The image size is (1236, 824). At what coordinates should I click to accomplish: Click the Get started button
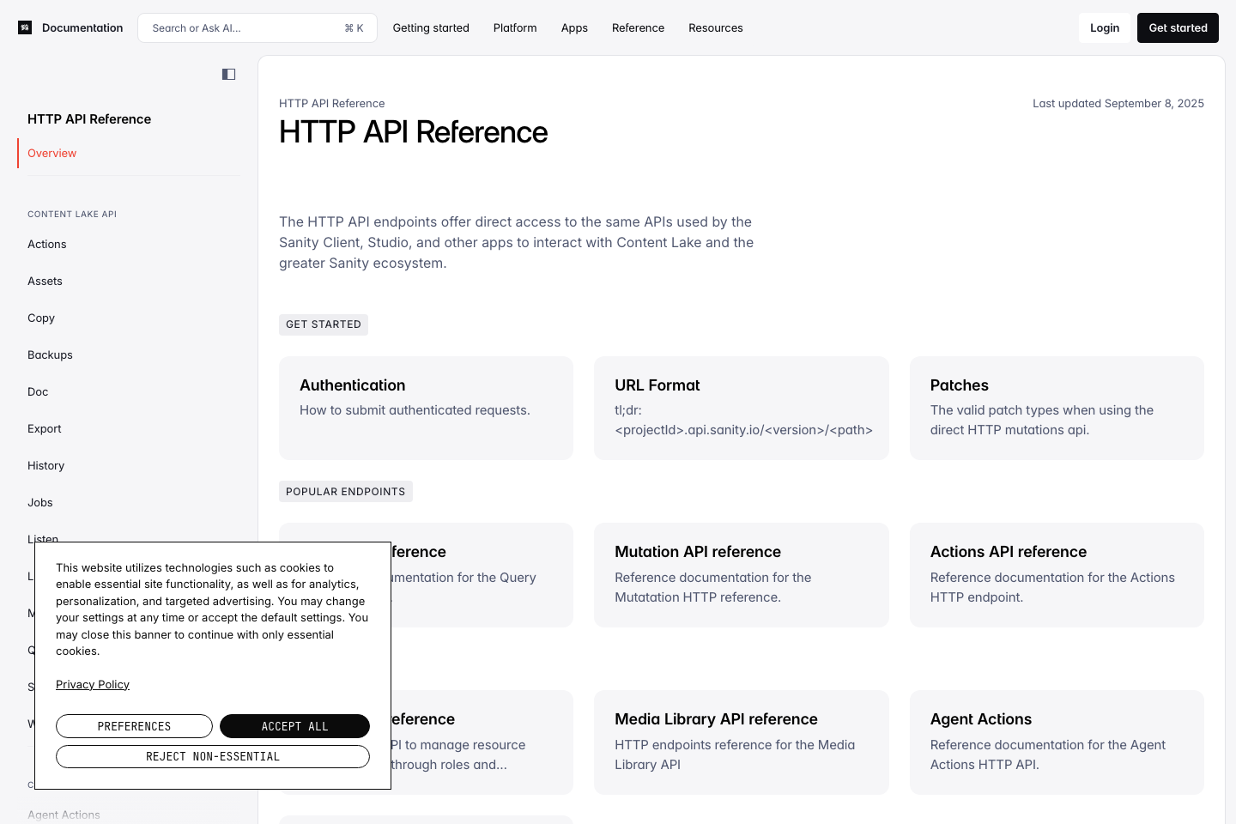[1178, 27]
